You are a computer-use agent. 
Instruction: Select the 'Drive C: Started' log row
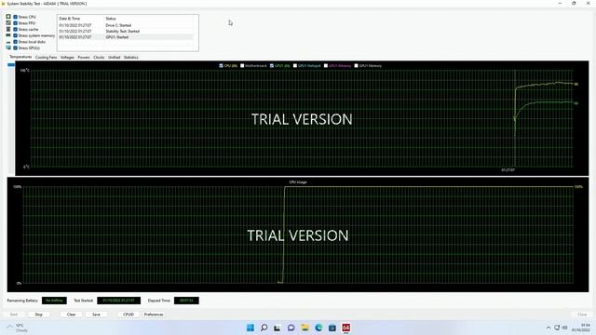click(x=126, y=25)
